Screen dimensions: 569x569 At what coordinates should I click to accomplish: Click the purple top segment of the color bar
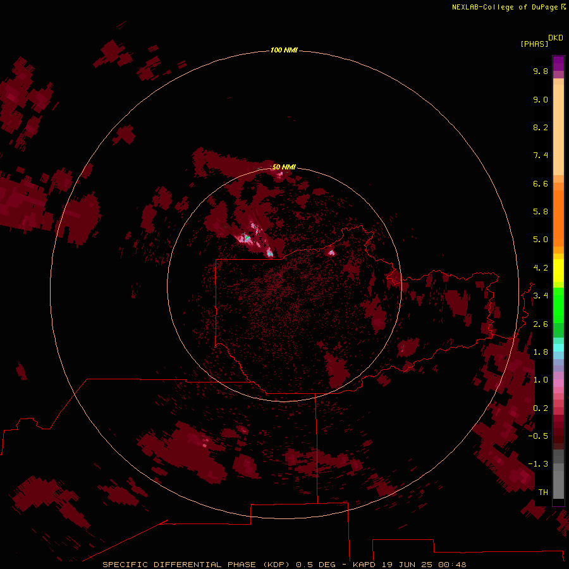tap(558, 63)
